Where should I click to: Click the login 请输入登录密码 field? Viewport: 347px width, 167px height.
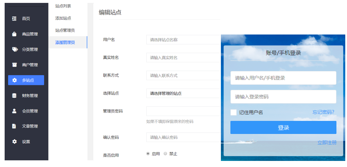(x=283, y=97)
